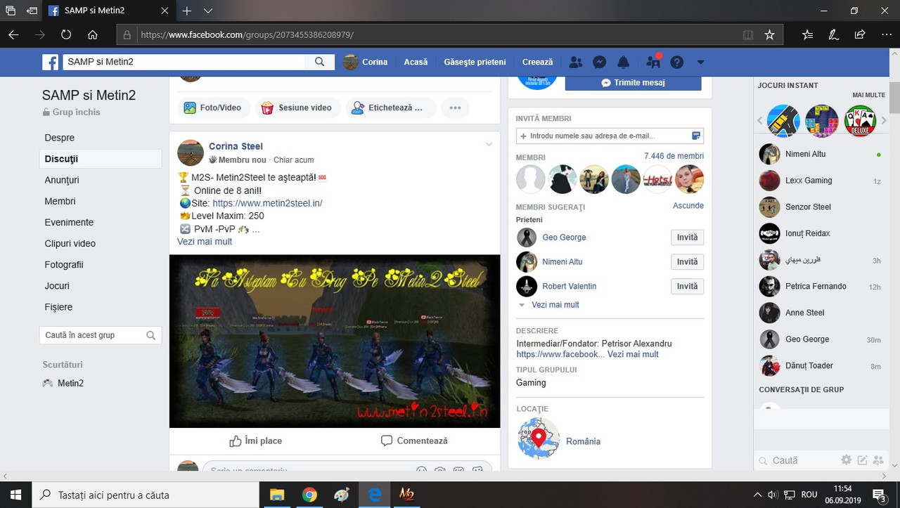Open the metin2steel.in site link

(x=267, y=203)
